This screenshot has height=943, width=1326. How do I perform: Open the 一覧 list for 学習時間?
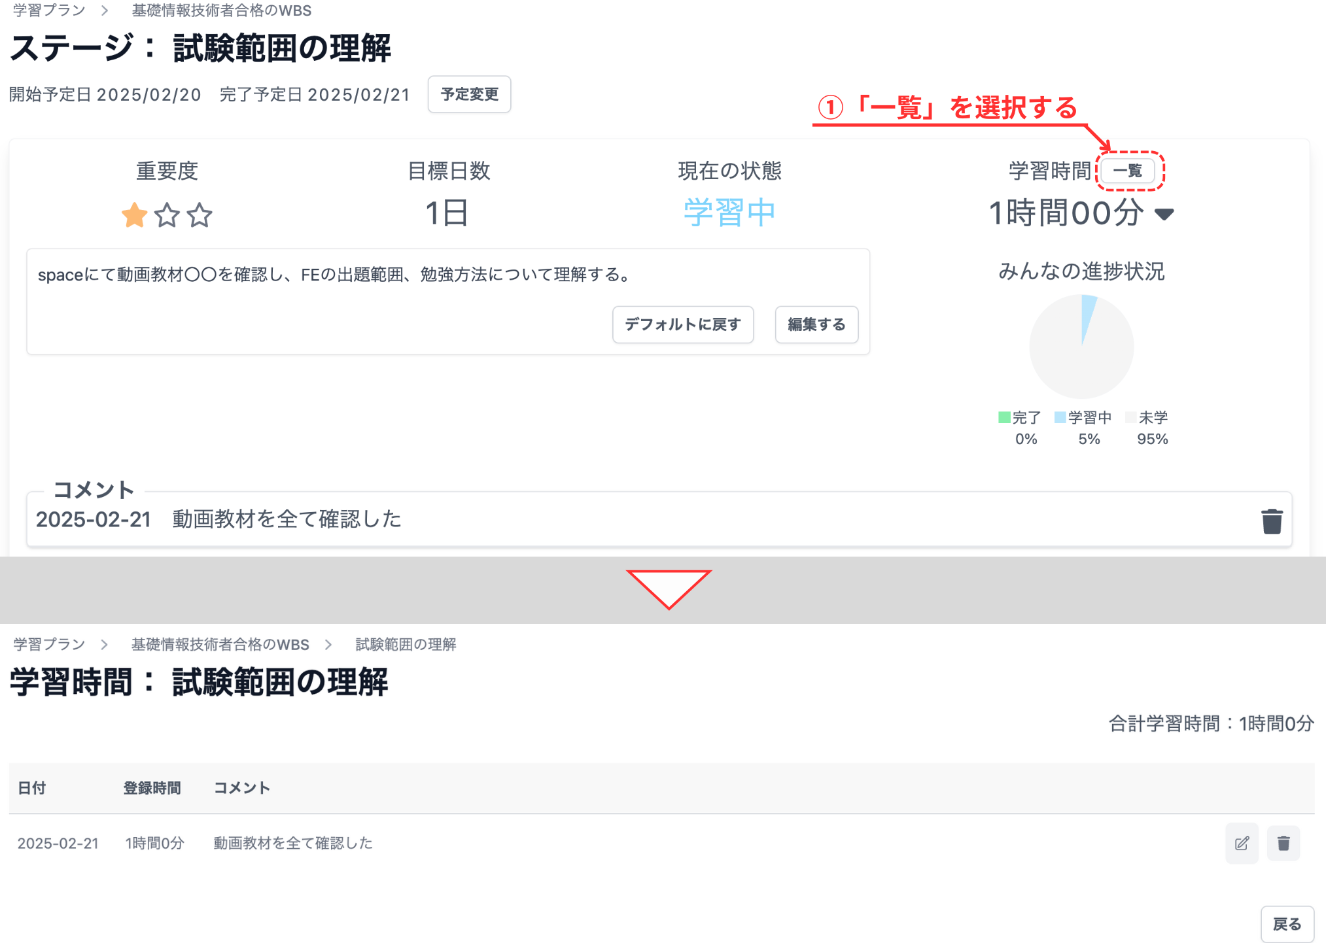tap(1128, 170)
